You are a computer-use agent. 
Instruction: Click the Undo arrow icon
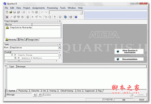(42, 12)
